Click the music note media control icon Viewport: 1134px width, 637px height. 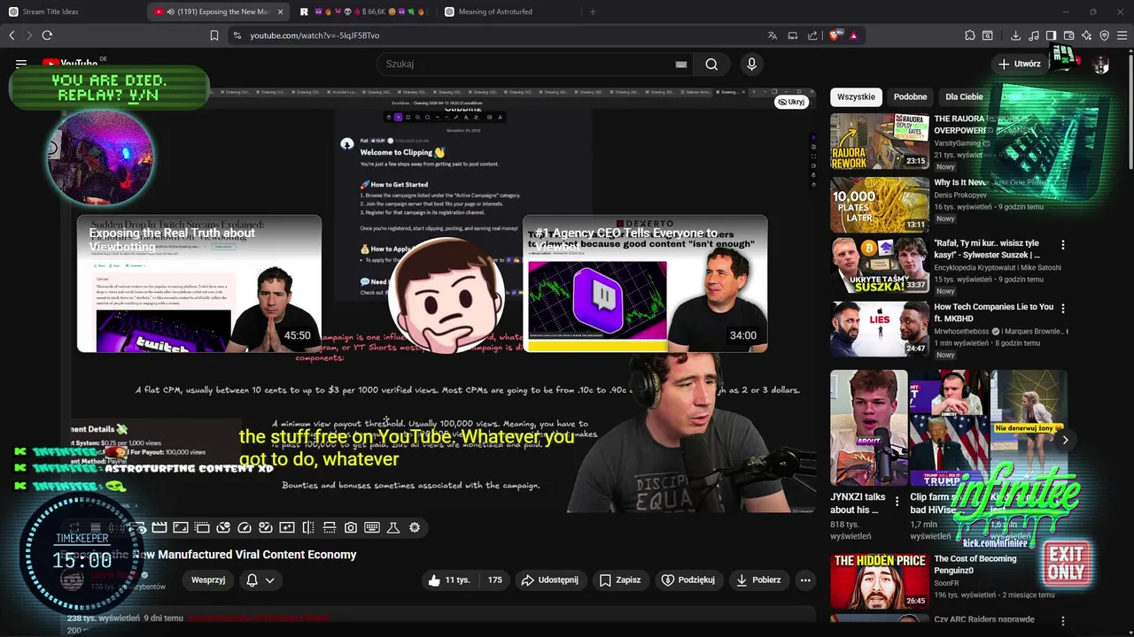pos(1034,35)
